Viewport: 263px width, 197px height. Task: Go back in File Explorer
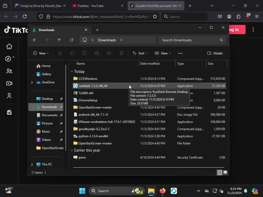(35, 40)
